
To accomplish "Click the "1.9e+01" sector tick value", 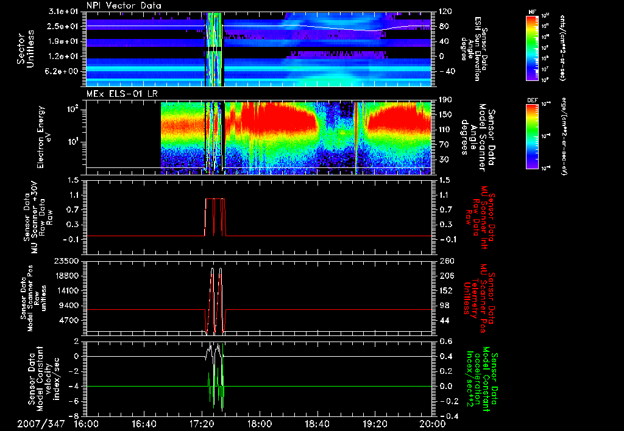I will tap(64, 41).
